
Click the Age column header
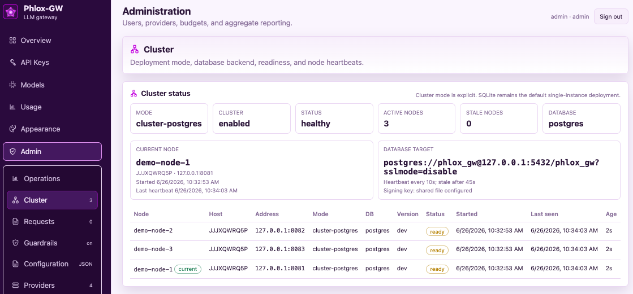click(611, 214)
